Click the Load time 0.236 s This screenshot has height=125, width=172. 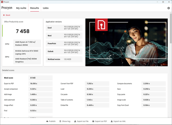(97, 89)
